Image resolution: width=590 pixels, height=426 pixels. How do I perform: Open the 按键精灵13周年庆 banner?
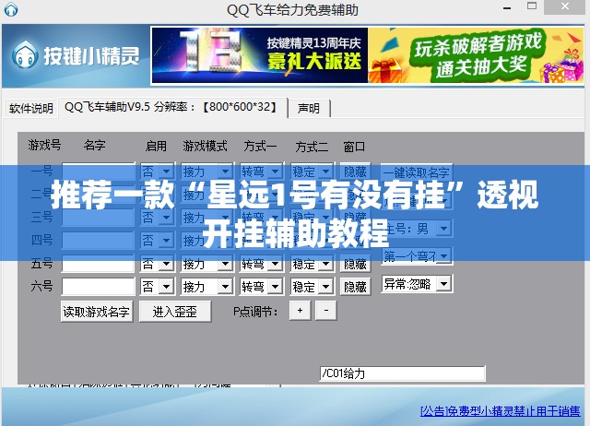(x=260, y=55)
